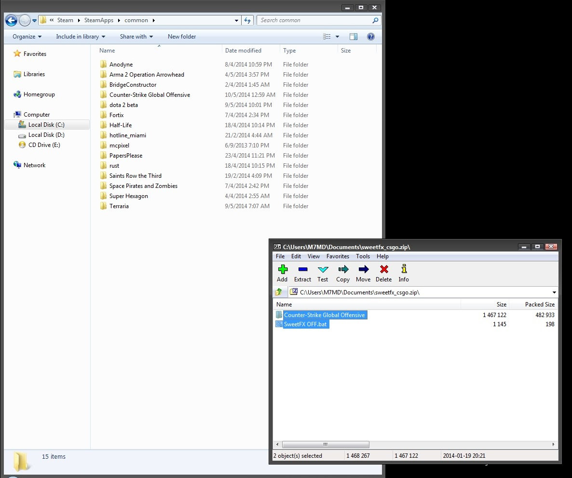Click SteamApps in the breadcrumb
The image size is (572, 478).
pyautogui.click(x=98, y=20)
